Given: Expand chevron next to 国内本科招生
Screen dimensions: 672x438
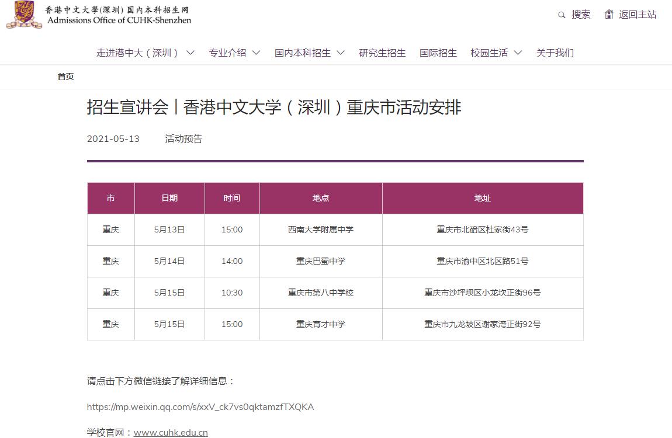Looking at the screenshot, I should pos(341,53).
